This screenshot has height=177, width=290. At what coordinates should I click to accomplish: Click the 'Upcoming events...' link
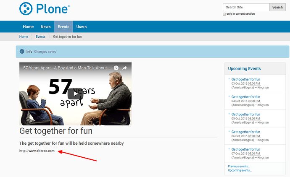tap(240, 170)
